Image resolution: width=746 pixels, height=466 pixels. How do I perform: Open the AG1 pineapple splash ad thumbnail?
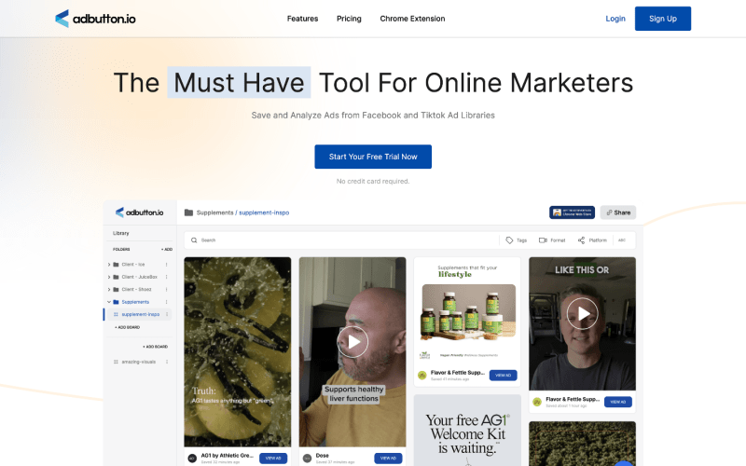[x=238, y=352]
